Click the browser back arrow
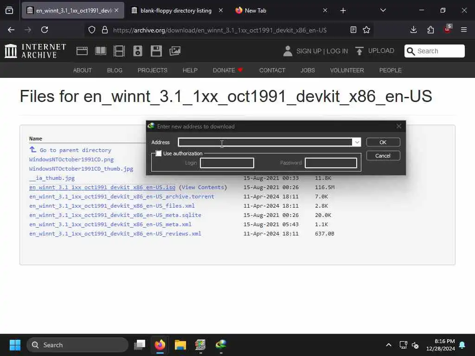Viewport: 475px width, 356px height. coord(11,30)
